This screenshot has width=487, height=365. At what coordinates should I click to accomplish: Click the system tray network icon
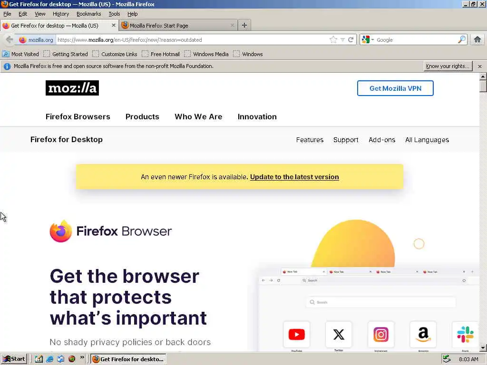(x=447, y=359)
